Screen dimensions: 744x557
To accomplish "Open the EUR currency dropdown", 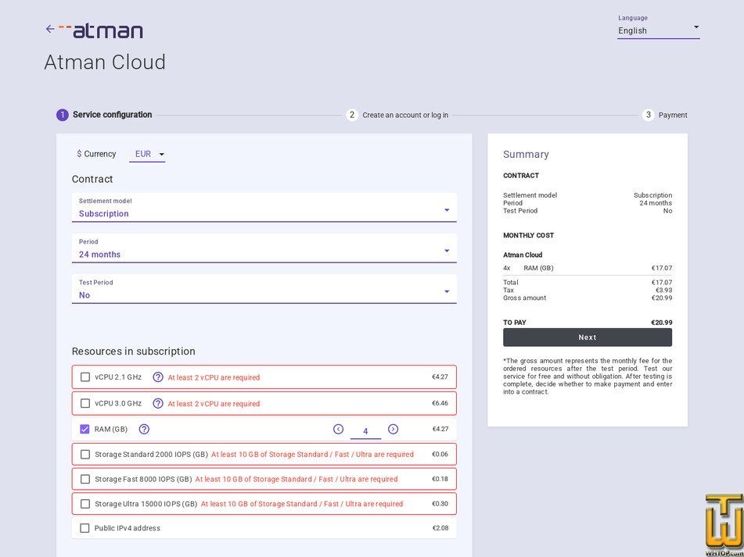I will pyautogui.click(x=147, y=154).
